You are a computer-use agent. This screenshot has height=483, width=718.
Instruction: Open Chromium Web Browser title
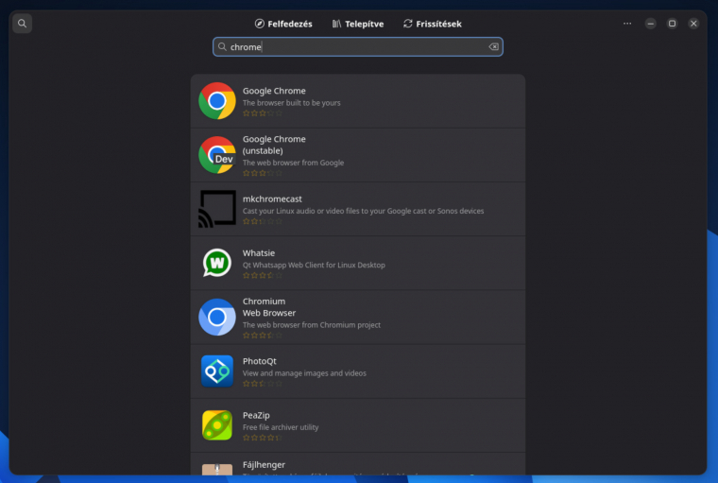click(x=269, y=307)
